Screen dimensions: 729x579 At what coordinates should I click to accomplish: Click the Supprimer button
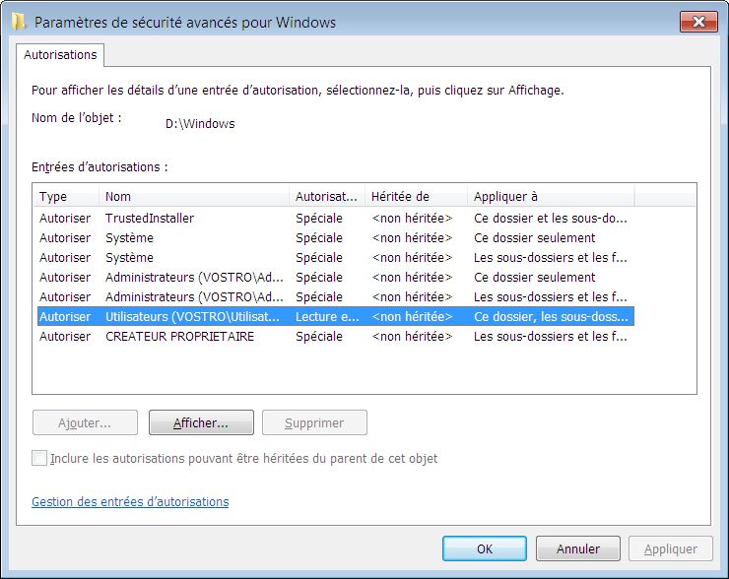point(314,422)
